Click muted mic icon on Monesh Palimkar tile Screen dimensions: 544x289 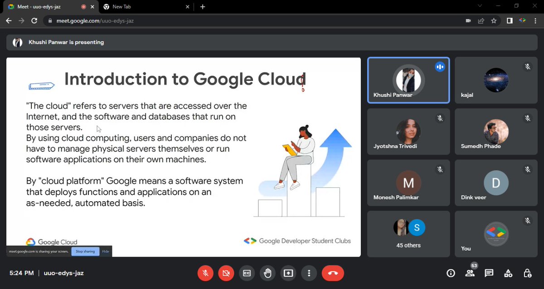pyautogui.click(x=439, y=169)
